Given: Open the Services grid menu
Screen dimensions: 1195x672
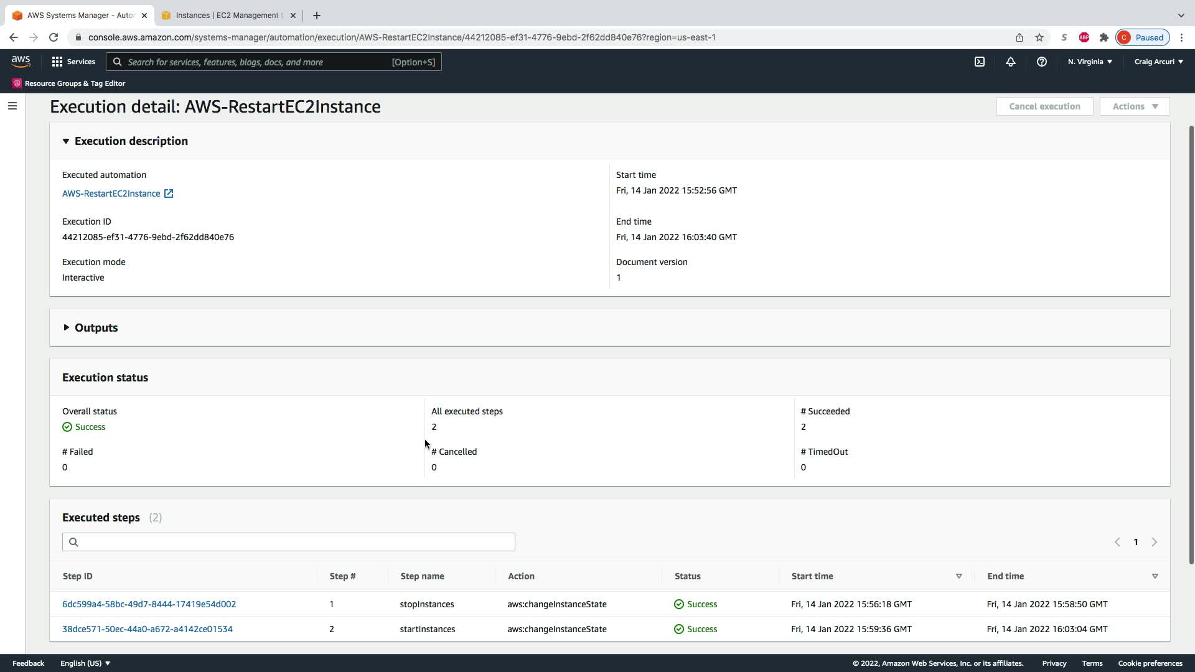Looking at the screenshot, I should [x=73, y=62].
